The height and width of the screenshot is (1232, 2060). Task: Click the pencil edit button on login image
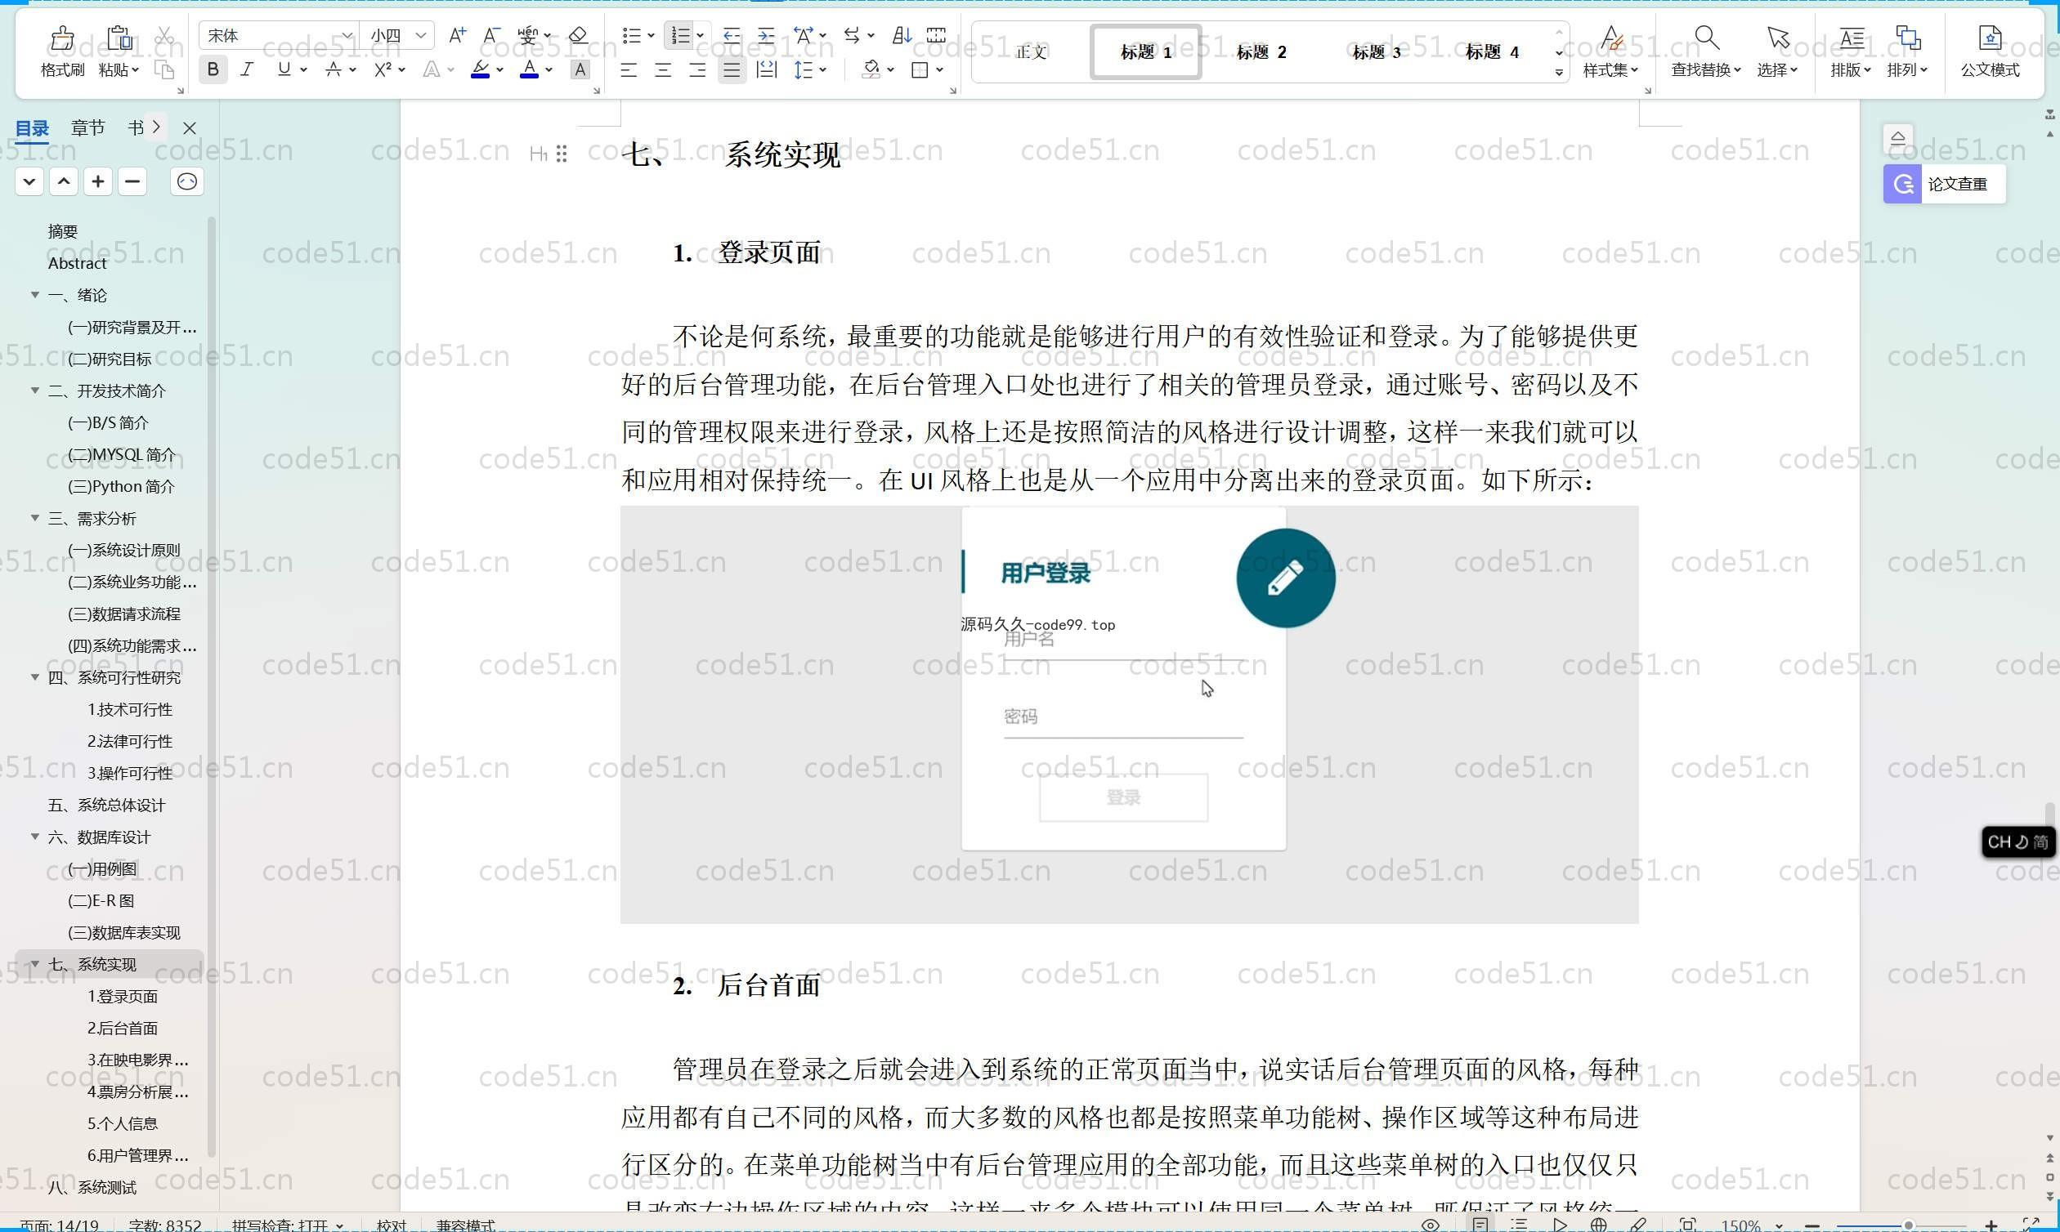[x=1285, y=578]
